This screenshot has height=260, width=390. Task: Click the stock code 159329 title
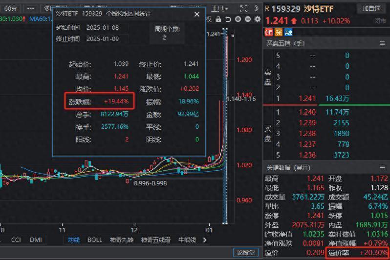[x=286, y=9]
